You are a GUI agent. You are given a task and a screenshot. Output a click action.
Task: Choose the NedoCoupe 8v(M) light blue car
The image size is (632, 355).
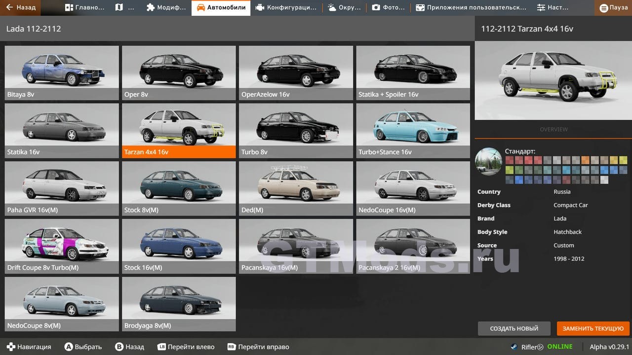point(62,304)
